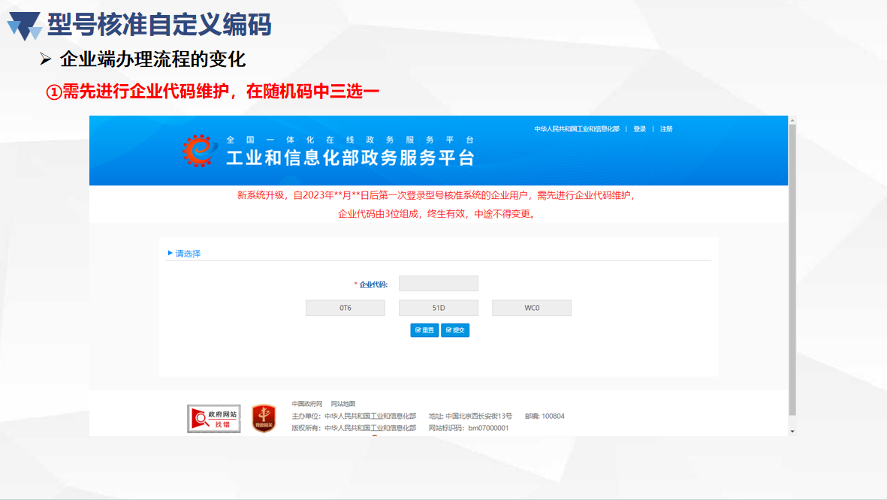Open the 网站地图 footer link

coord(343,404)
